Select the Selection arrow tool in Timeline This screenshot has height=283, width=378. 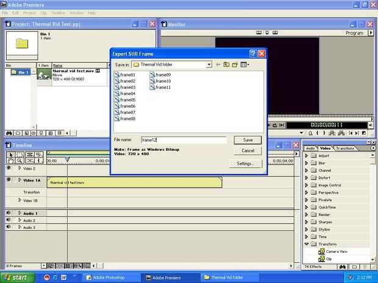[10, 155]
